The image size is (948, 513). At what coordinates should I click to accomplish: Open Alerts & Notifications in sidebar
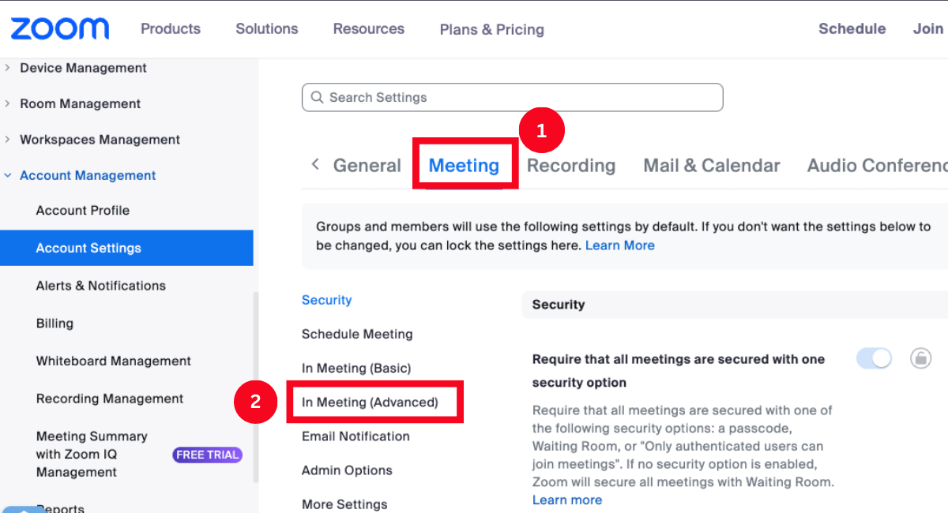pos(101,286)
